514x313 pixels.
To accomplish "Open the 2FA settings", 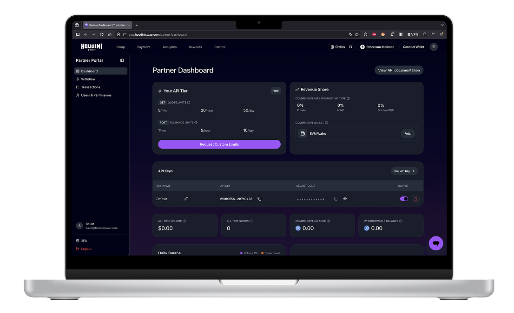I will pyautogui.click(x=82, y=241).
